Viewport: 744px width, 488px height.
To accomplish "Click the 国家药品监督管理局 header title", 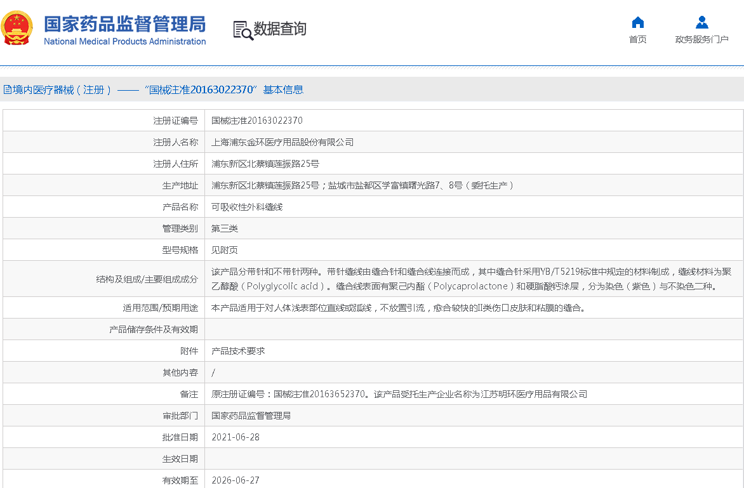I will (124, 24).
